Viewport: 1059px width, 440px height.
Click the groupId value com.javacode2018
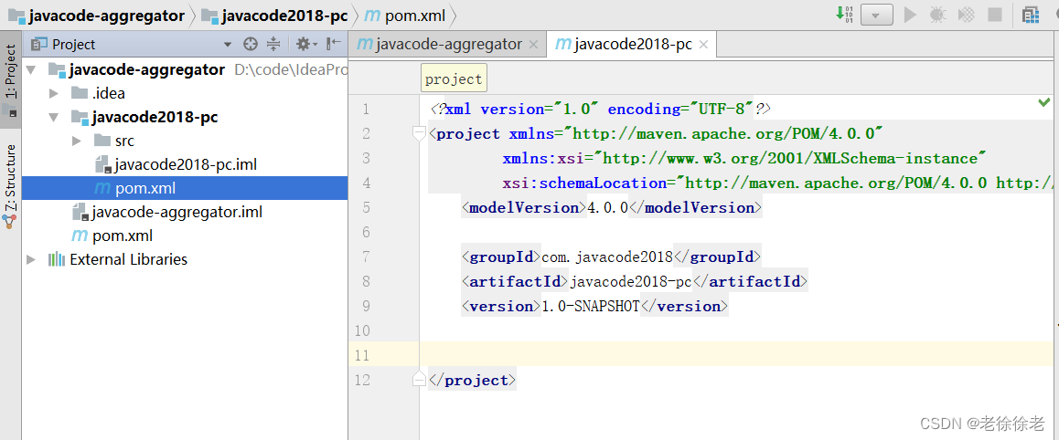607,257
